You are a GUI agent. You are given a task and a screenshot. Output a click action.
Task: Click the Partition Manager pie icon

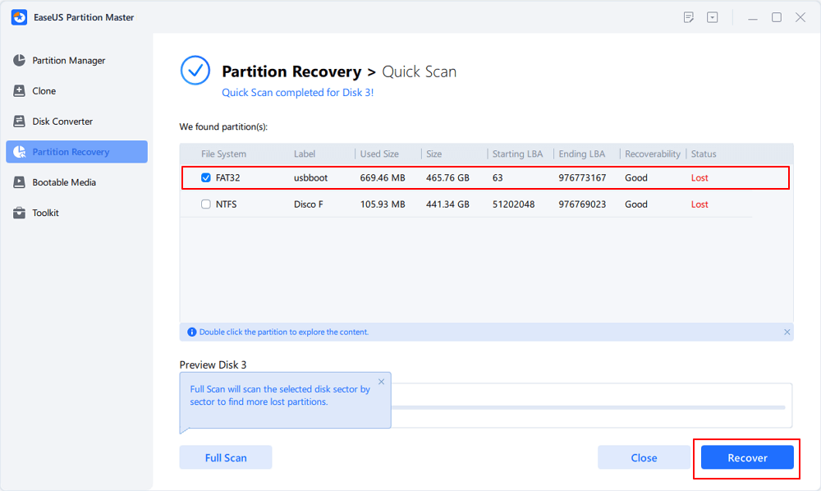click(x=19, y=61)
